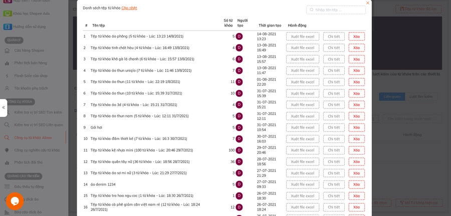Screen dimensions: 451x216
Task: Click the Flash Sale lightning icon in sidebar
Action: 7,75
